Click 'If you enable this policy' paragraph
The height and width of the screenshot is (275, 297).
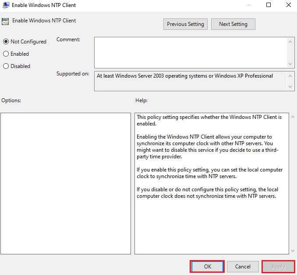tap(209, 173)
